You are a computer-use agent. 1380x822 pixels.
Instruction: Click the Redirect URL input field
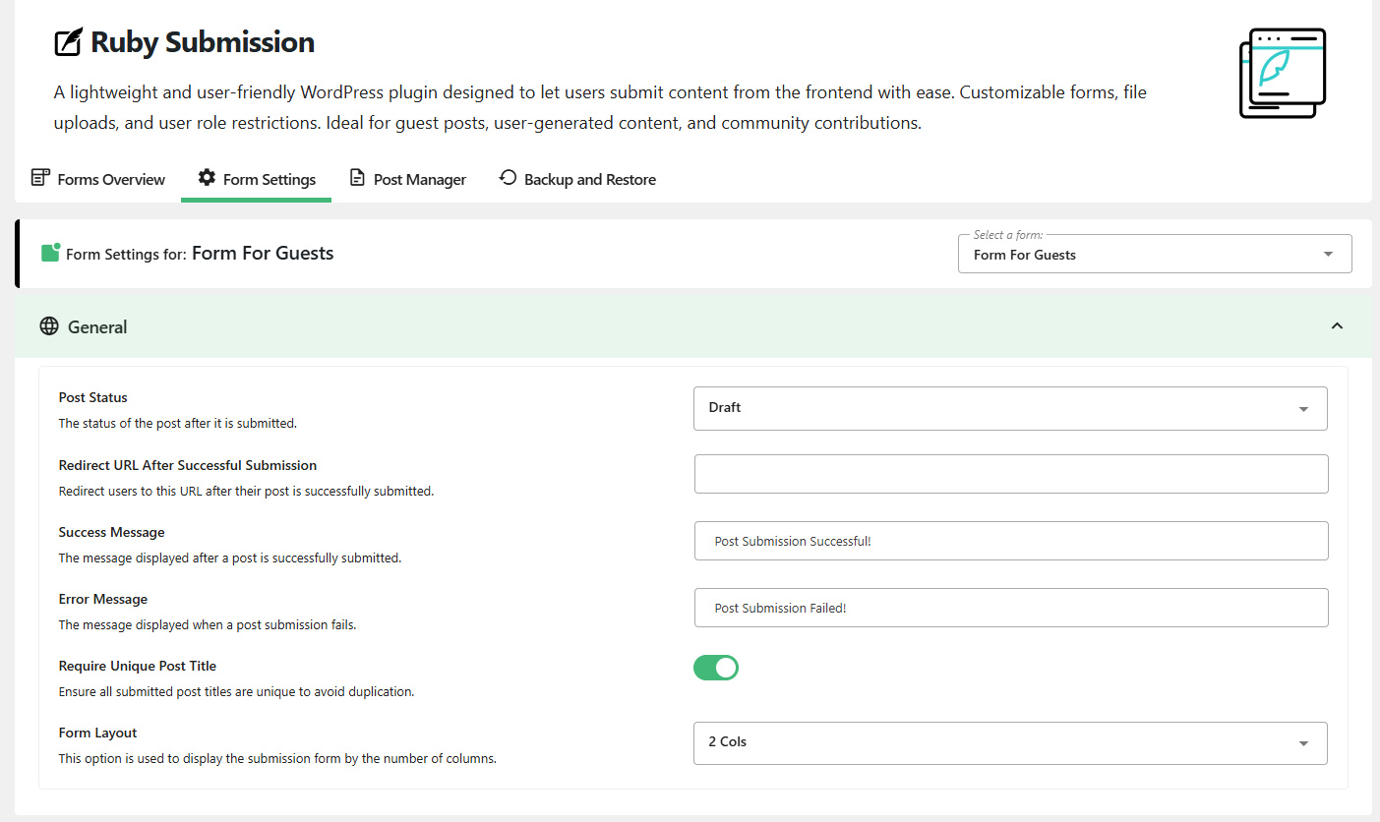point(1011,474)
